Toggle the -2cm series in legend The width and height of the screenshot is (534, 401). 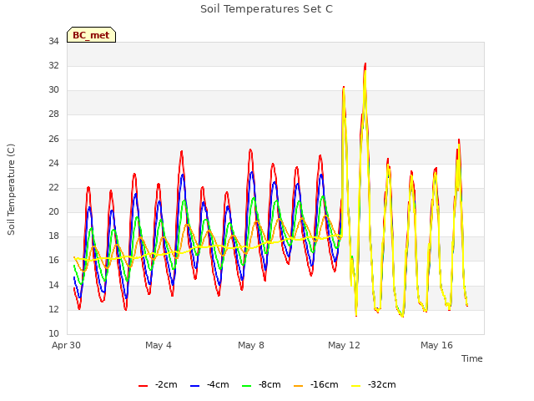click(x=158, y=385)
